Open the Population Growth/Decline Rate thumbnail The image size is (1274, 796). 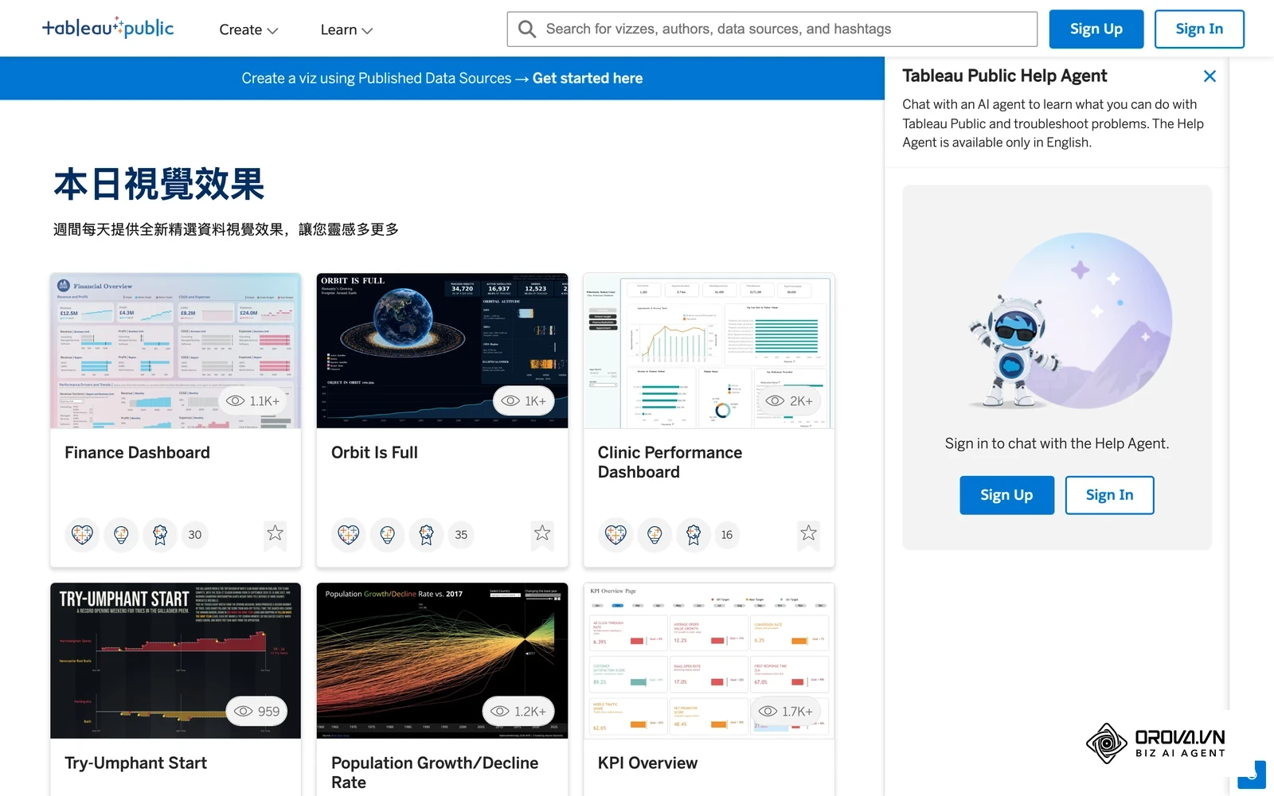[x=442, y=661]
